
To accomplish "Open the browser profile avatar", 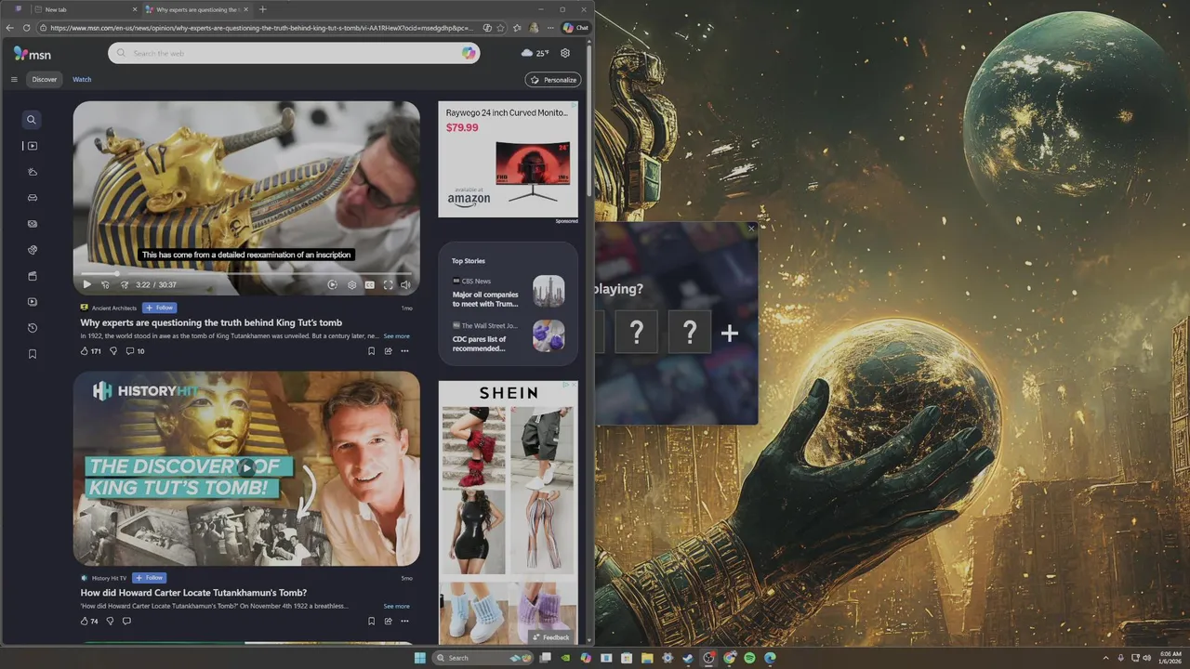I will [x=535, y=28].
